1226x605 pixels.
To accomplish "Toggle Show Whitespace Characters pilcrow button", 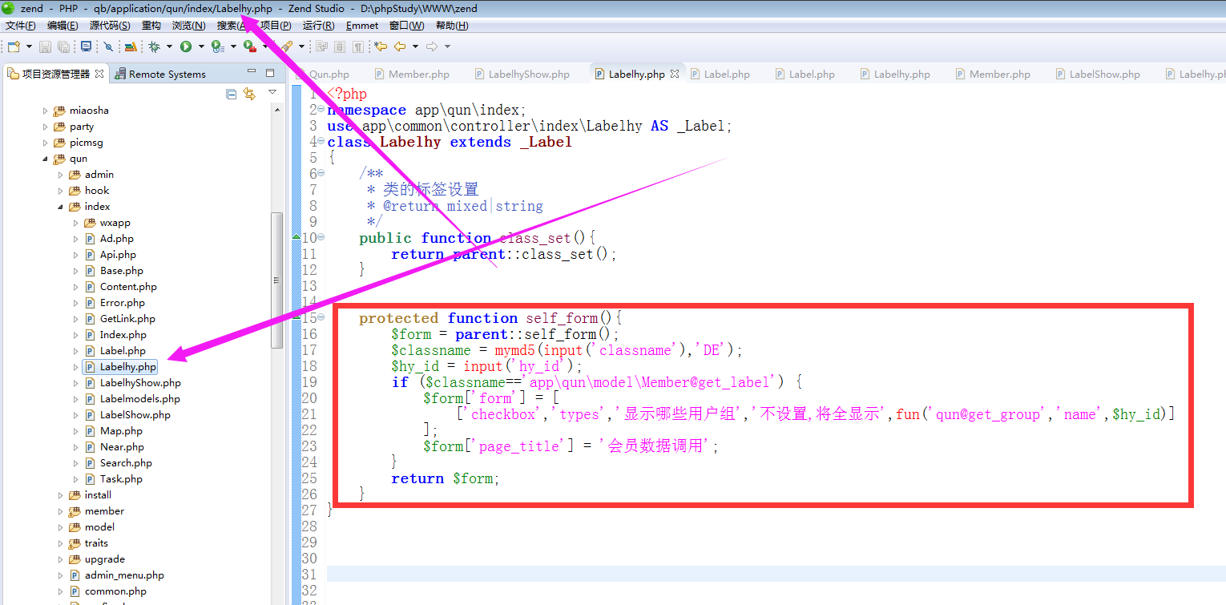I will tap(358, 46).
